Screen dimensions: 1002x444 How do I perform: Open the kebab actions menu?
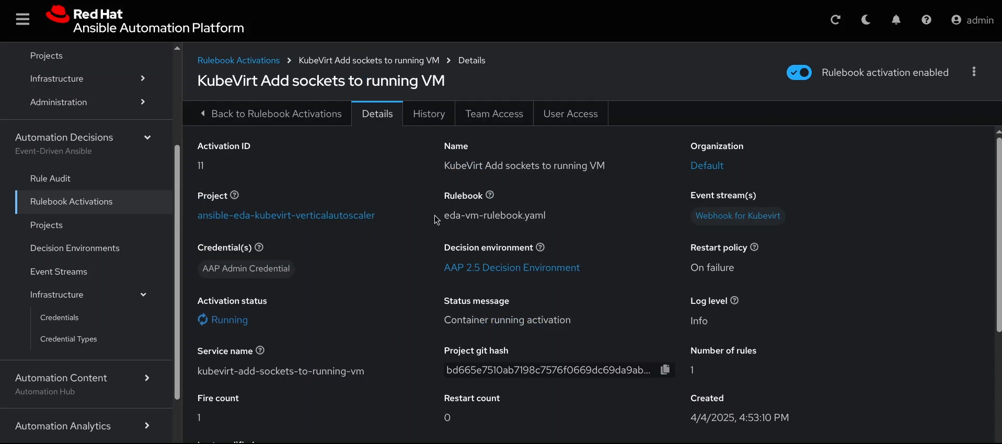[974, 72]
